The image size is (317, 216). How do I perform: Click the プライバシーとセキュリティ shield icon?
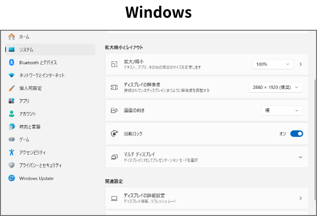(12, 165)
